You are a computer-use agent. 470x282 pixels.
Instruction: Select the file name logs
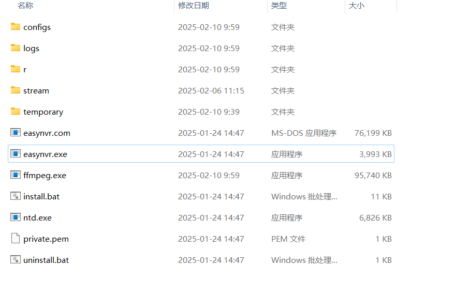pos(31,49)
